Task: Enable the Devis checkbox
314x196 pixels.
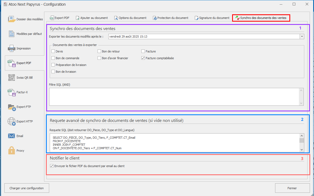Action: coord(53,51)
